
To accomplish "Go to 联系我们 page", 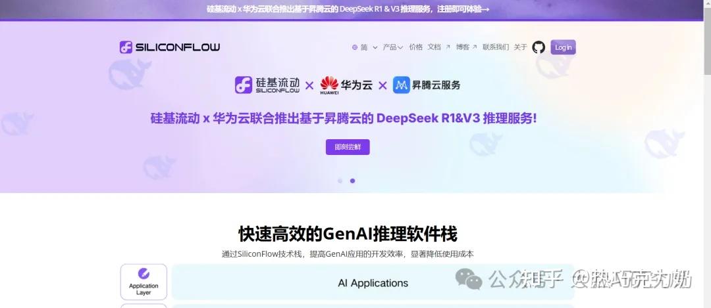I will click(496, 47).
